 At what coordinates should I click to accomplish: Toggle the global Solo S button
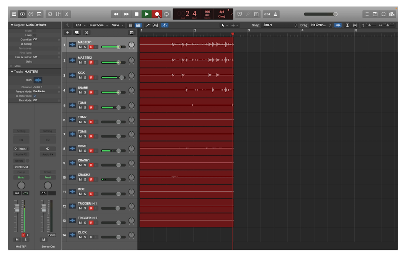coord(86,33)
